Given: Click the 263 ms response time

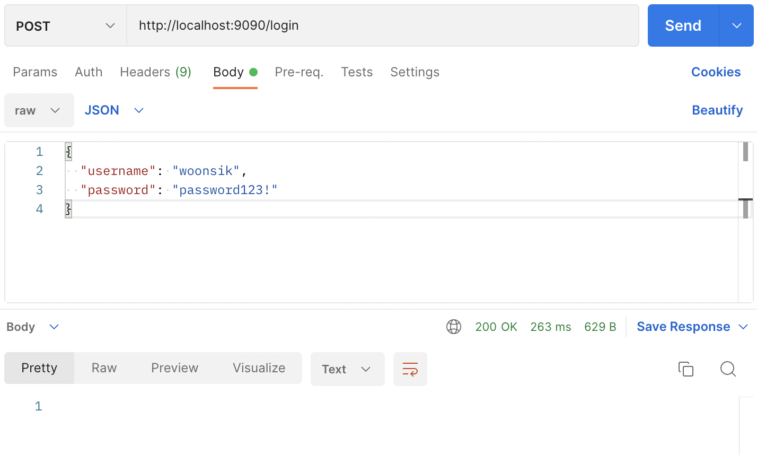Looking at the screenshot, I should 551,327.
